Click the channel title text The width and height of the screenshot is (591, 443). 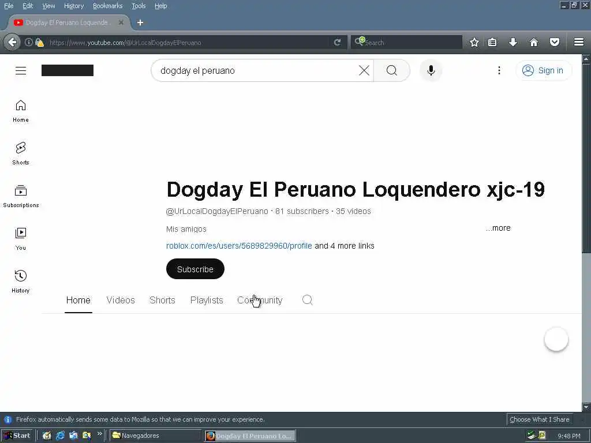pyautogui.click(x=356, y=189)
